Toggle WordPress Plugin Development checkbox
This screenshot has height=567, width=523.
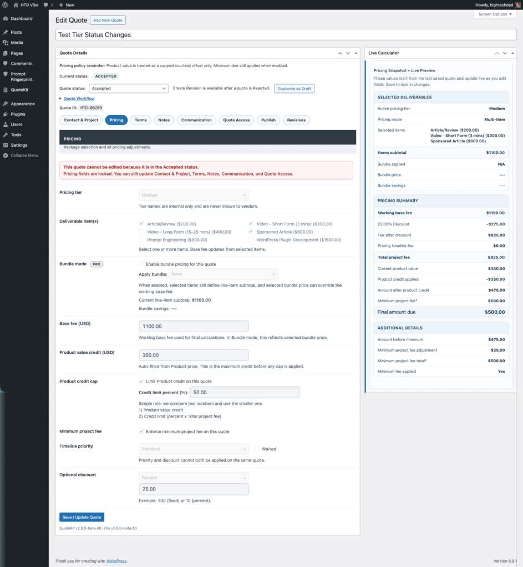tap(251, 240)
